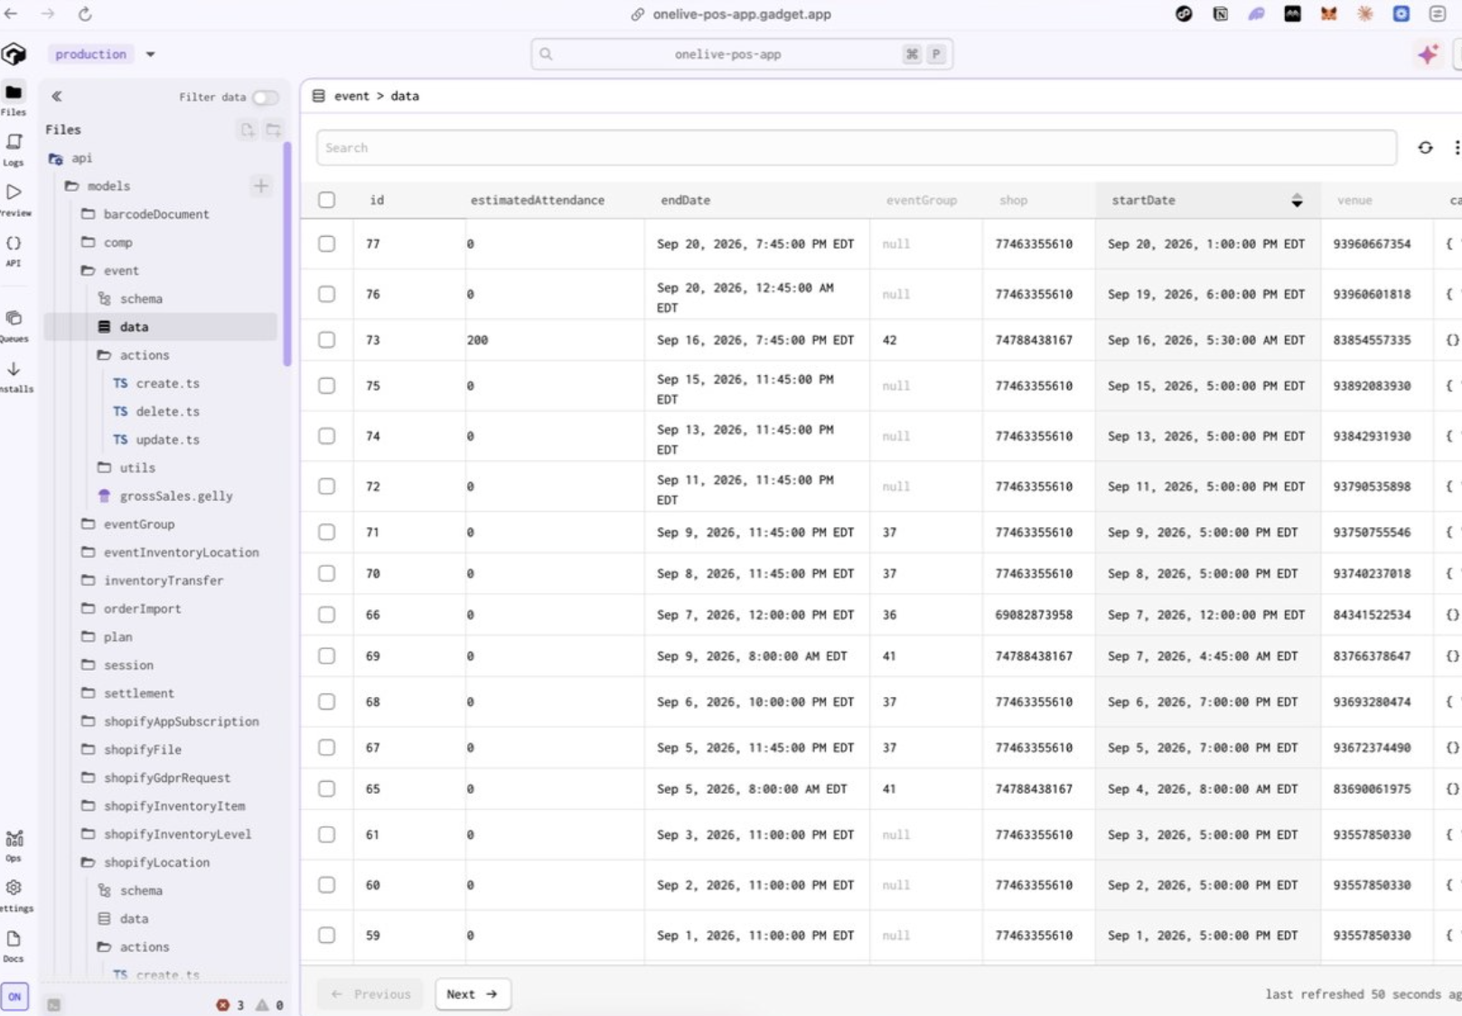Screen dimensions: 1462x1016
Task: Check the select-all rows checkbox
Action: 327,200
